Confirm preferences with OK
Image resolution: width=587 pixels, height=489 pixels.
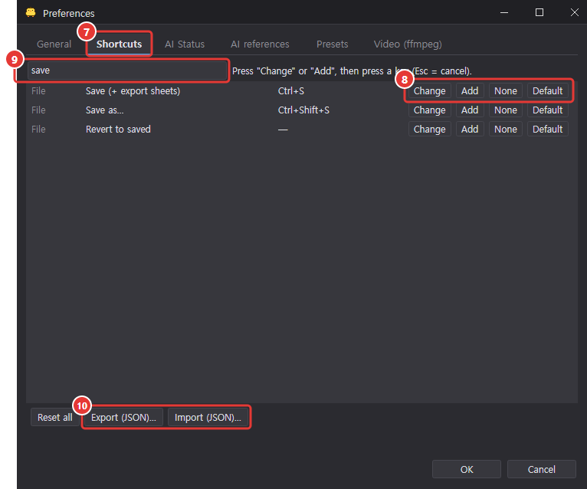[467, 469]
